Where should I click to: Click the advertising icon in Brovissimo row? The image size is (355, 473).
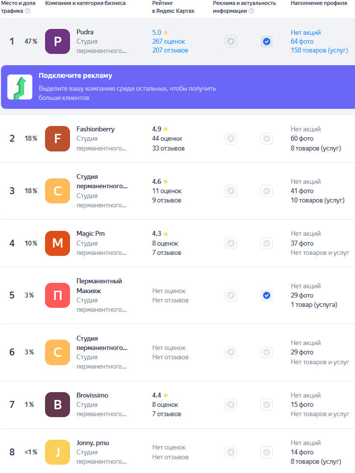(x=231, y=404)
